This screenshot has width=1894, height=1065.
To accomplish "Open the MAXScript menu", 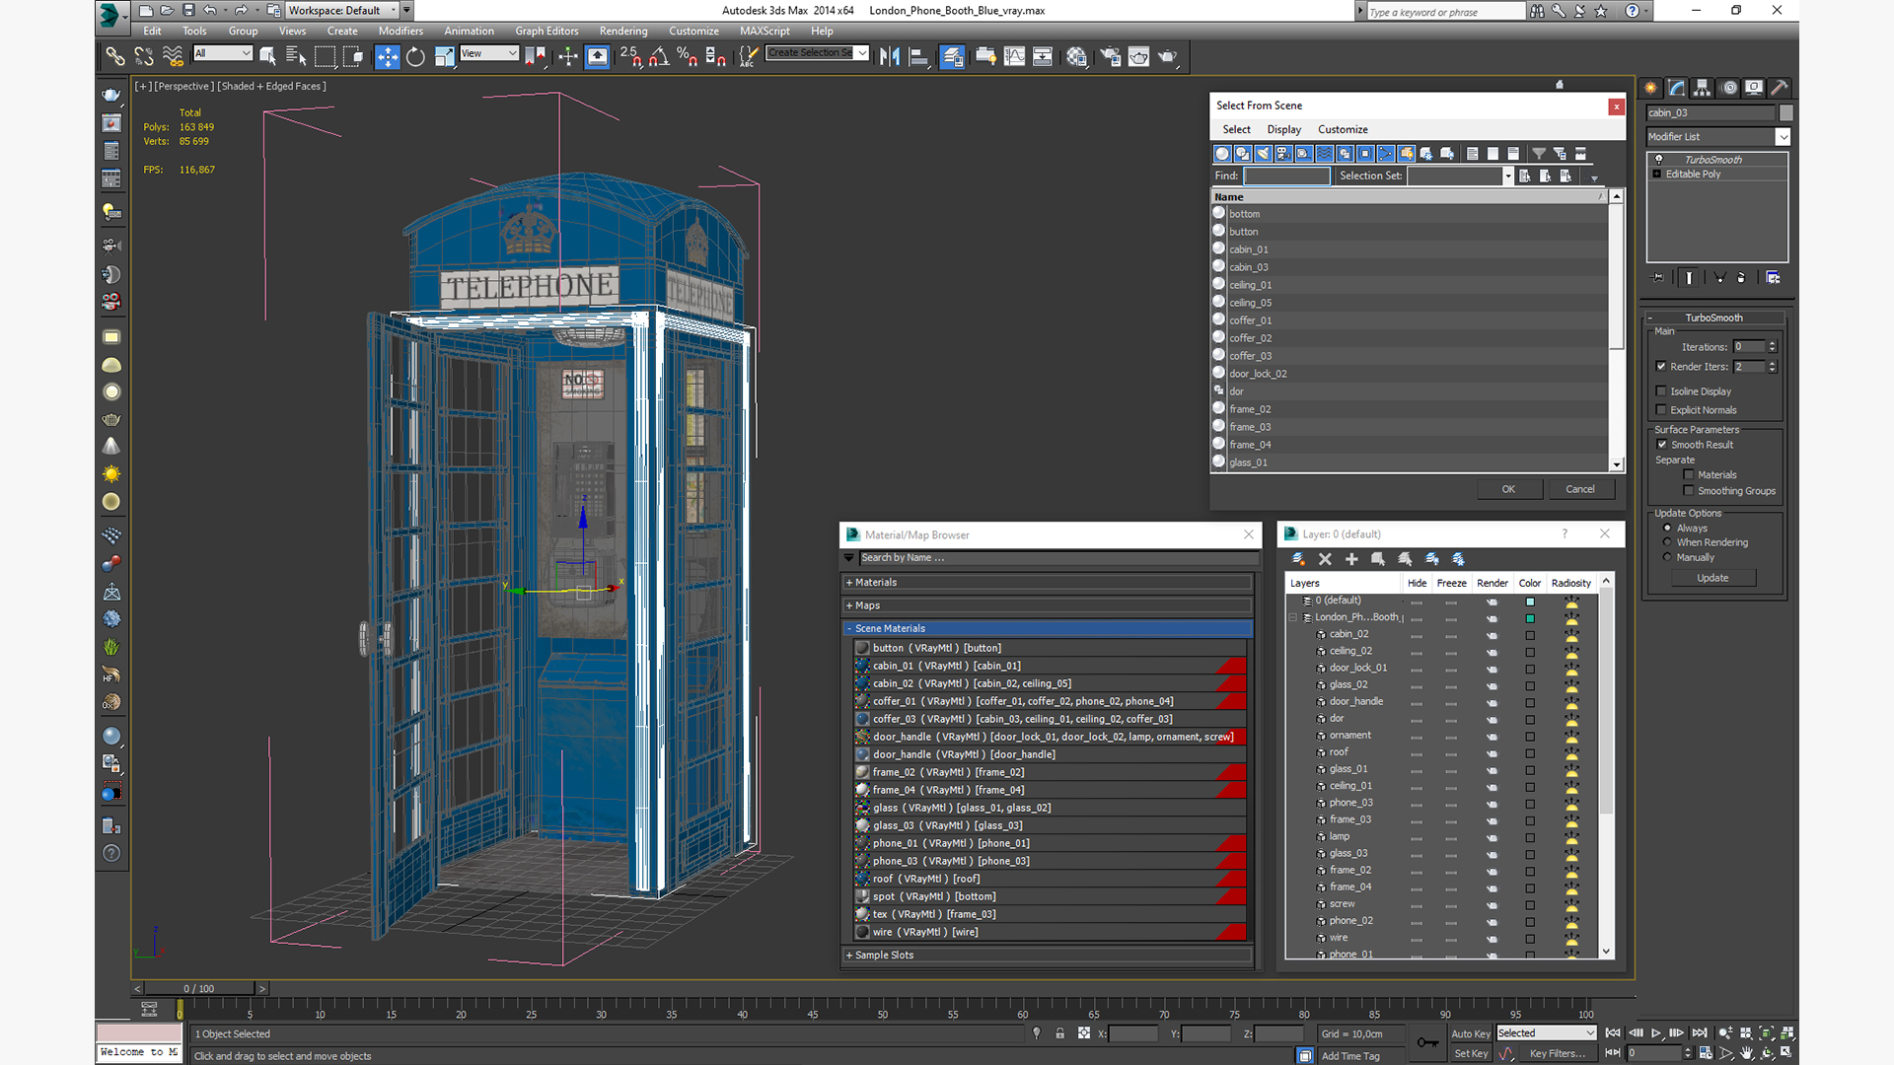I will click(765, 32).
